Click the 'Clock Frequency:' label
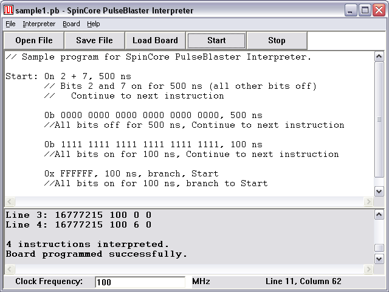The width and height of the screenshot is (389, 292). (49, 281)
